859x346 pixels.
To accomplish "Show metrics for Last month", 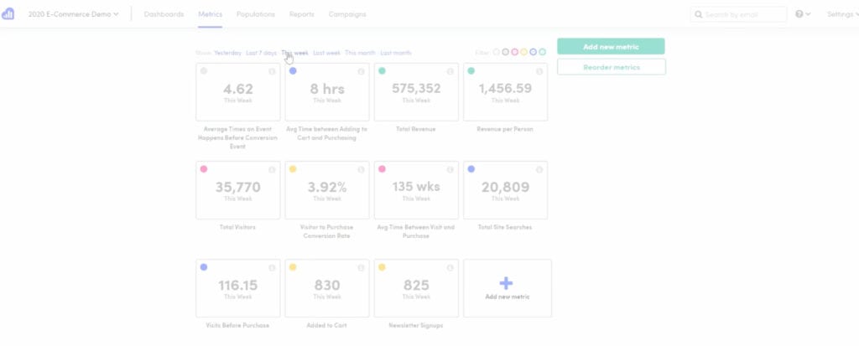I will pos(396,53).
